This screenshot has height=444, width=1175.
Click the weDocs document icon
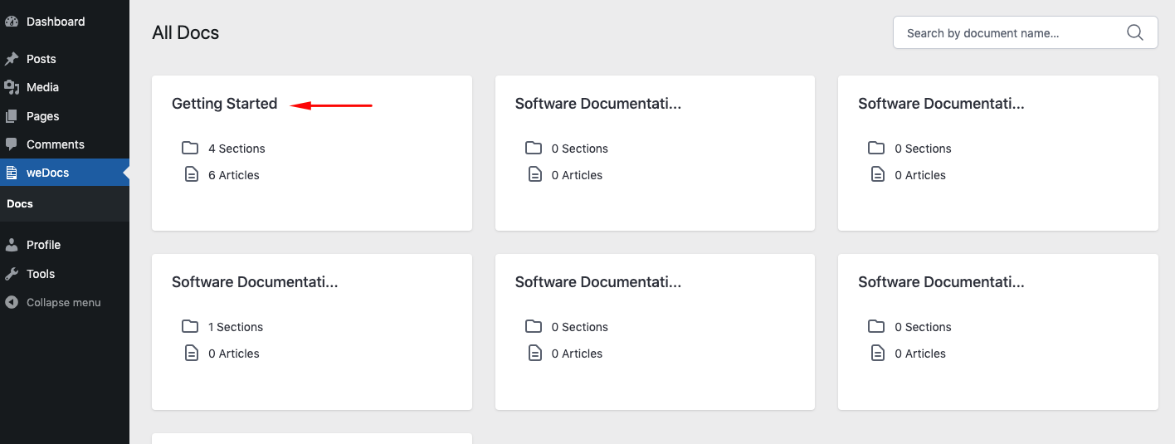(x=12, y=173)
